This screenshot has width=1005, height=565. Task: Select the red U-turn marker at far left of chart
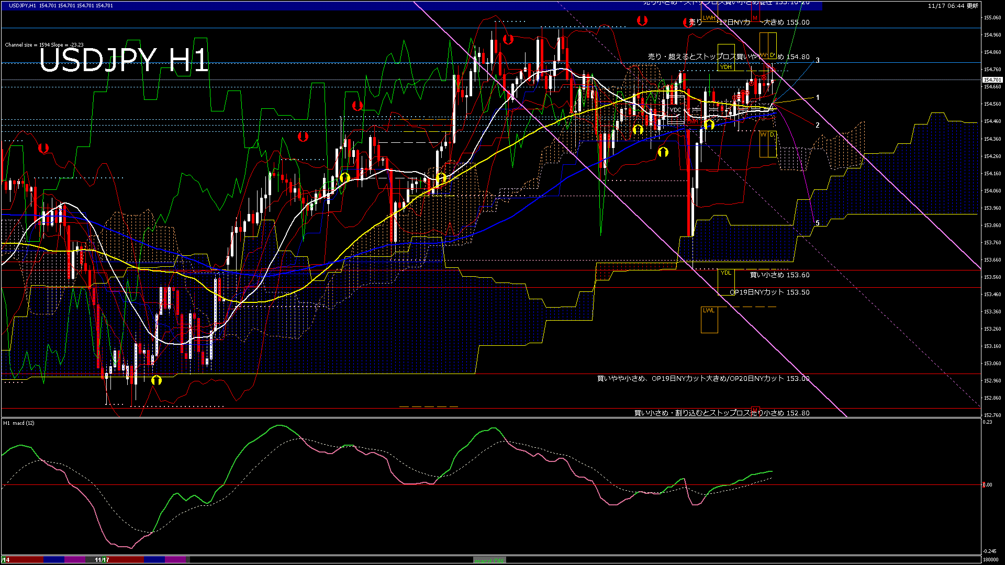(x=44, y=149)
